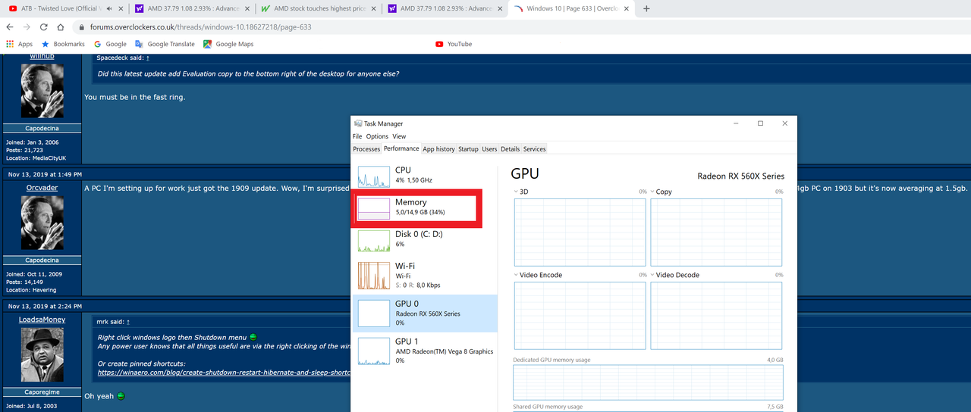Click Dedicated GPU memory usage graph
Screen dimensions: 971x412
coord(649,382)
